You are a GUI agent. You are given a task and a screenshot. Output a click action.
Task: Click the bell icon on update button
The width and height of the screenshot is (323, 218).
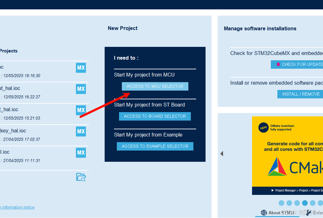tap(278, 64)
